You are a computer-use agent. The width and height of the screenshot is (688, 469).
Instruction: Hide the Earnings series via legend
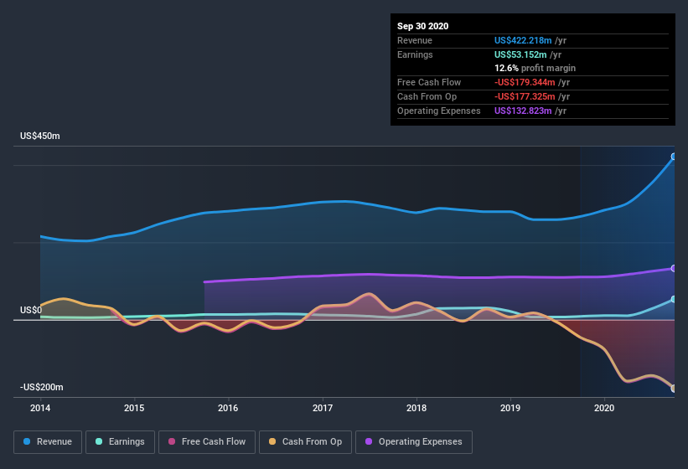(x=120, y=441)
